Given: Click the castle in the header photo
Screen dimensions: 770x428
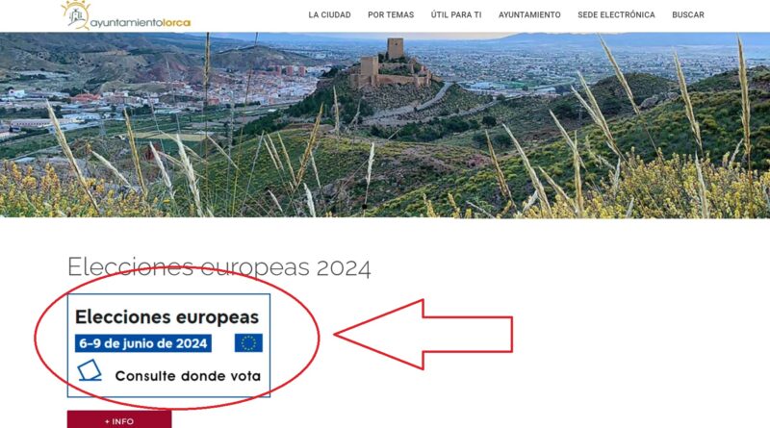Looking at the screenshot, I should pyautogui.click(x=392, y=64).
